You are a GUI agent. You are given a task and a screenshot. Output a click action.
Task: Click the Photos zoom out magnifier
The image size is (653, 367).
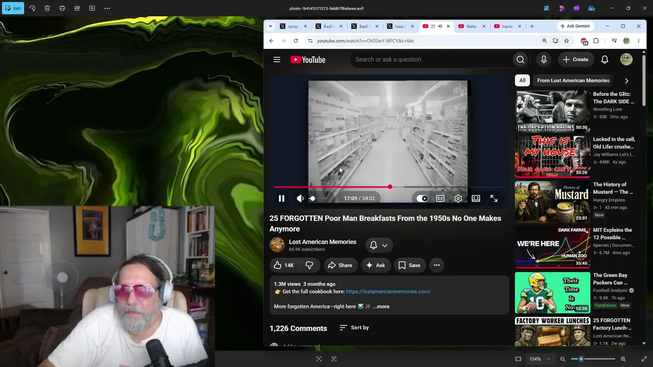[563, 359]
